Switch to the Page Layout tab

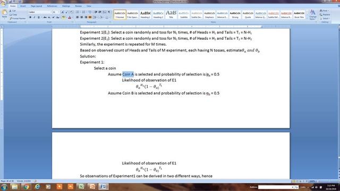tap(36, 6)
